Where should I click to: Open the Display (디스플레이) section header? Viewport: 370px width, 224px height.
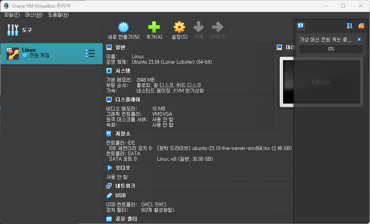pos(128,100)
